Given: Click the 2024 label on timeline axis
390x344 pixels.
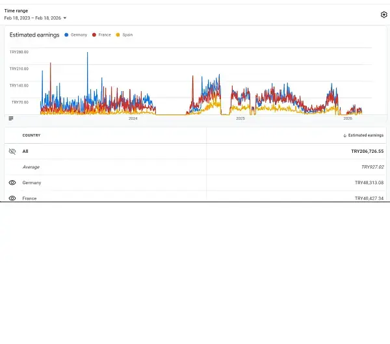Looking at the screenshot, I should click(x=133, y=118).
